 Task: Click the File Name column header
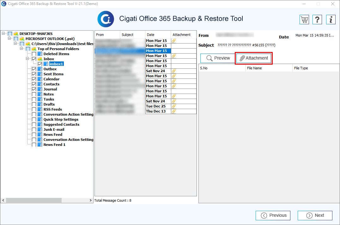(x=269, y=68)
